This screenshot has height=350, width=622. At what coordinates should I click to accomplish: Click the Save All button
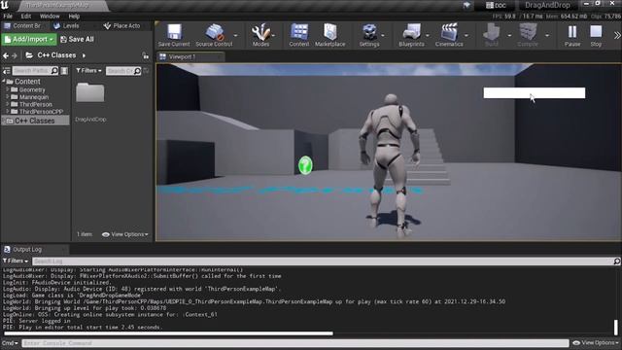coord(78,39)
